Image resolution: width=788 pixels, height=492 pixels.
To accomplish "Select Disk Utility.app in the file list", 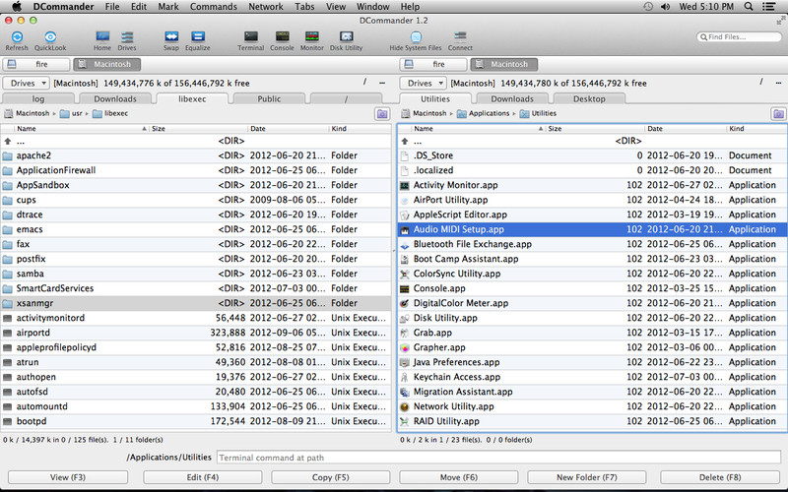I will coord(445,318).
